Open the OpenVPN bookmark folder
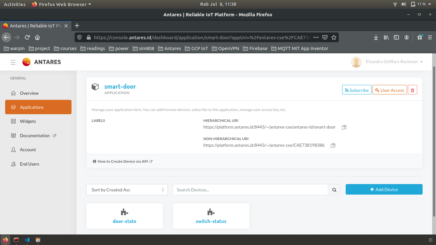436x245 pixels. tap(225, 48)
